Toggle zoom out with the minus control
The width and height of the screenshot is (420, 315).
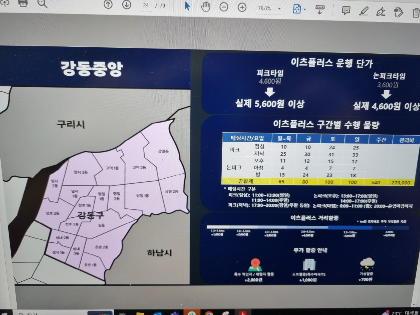point(224,5)
